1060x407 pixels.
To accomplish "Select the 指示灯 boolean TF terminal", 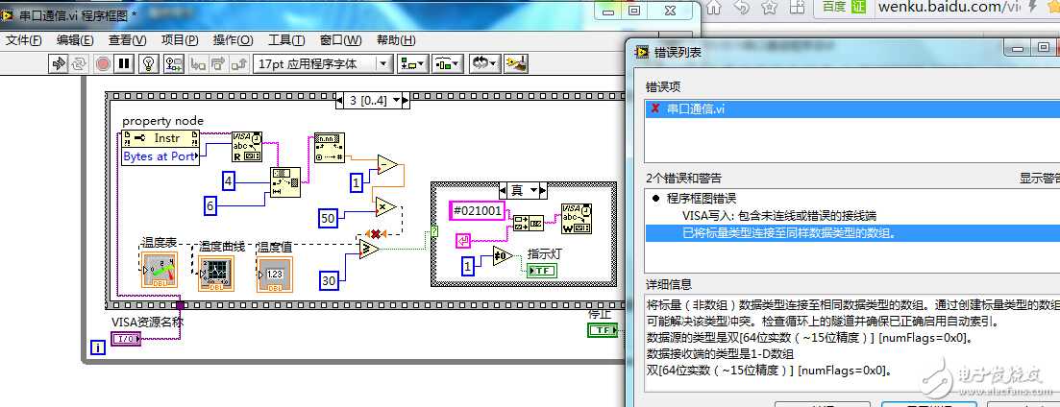I will coord(543,271).
